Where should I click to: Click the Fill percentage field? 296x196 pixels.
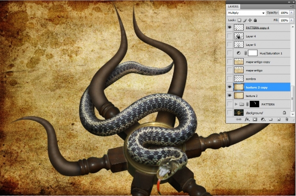284,20
